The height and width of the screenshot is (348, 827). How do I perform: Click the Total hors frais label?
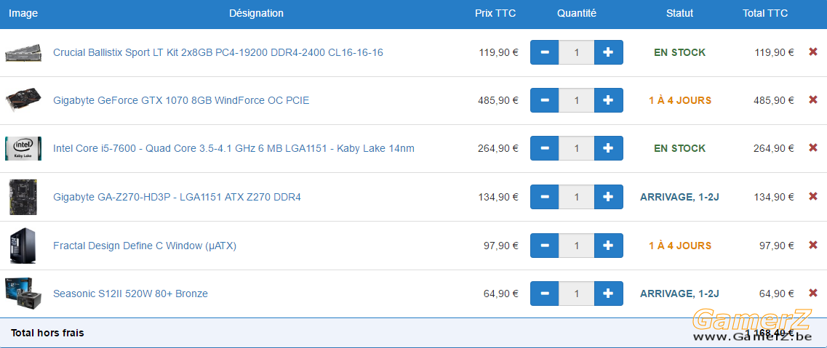(47, 333)
